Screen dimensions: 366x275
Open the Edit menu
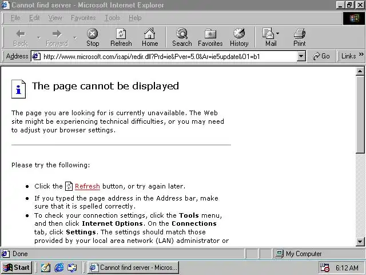(x=34, y=18)
